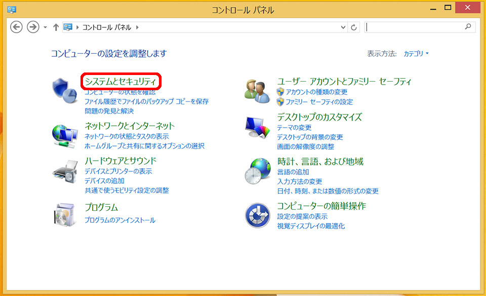
Task: Open ネットワークの状態とタスクの表示
Action: [x=127, y=136]
